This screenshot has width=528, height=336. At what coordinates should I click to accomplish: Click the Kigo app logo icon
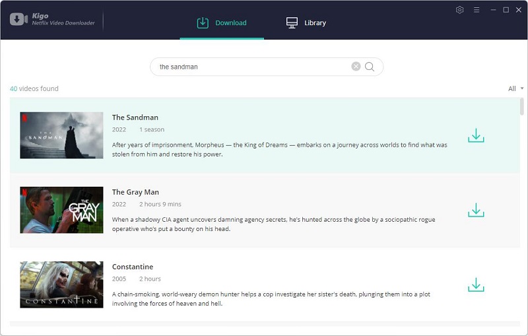(x=18, y=19)
